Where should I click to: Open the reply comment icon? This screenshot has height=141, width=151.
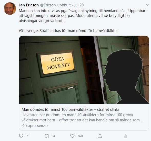click(x=21, y=136)
